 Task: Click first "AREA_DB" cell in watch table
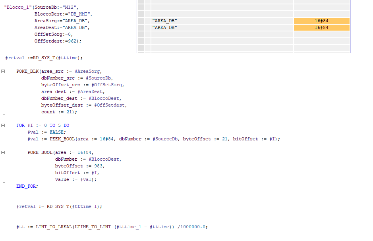165,21
